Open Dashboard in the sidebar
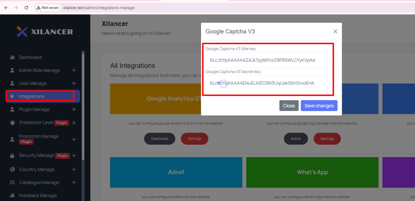Viewport: 415px width, 201px height. 30,57
